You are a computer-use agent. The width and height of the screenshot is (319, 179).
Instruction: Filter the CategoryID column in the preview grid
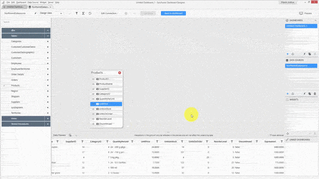(107, 141)
